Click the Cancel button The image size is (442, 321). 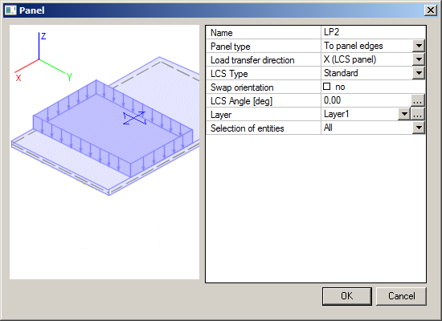(401, 296)
